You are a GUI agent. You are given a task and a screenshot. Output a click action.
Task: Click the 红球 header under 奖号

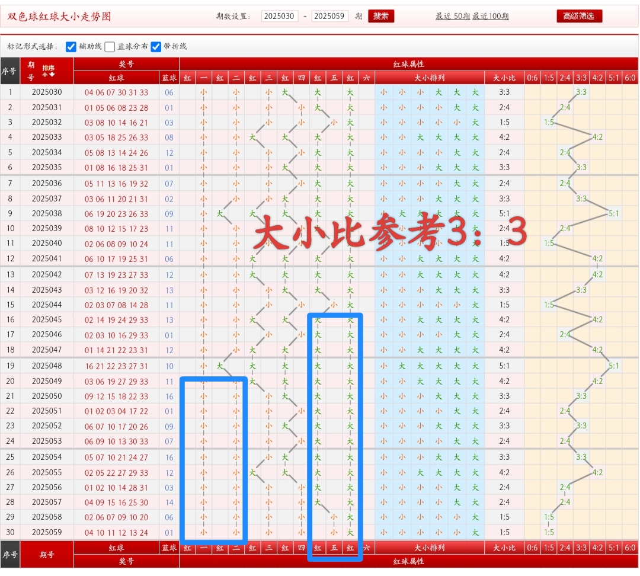116,78
